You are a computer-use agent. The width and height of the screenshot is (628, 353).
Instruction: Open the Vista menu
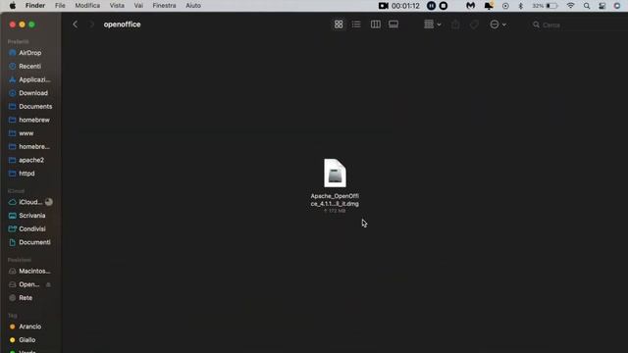(117, 6)
